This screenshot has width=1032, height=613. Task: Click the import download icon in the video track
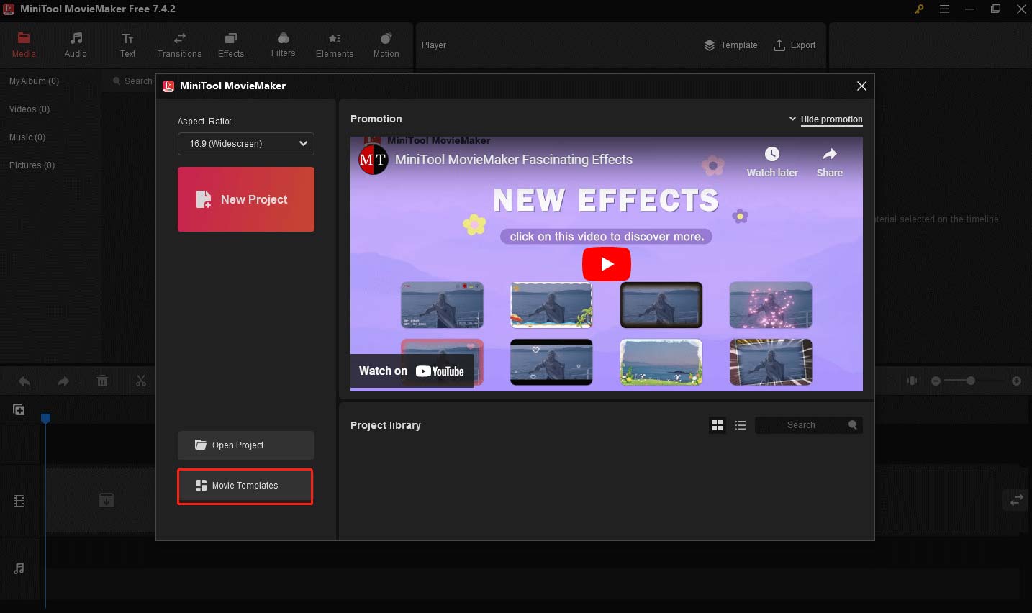pyautogui.click(x=107, y=500)
